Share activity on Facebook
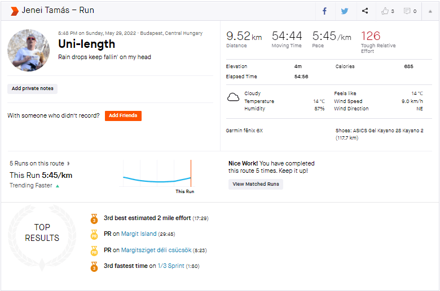 coord(324,11)
